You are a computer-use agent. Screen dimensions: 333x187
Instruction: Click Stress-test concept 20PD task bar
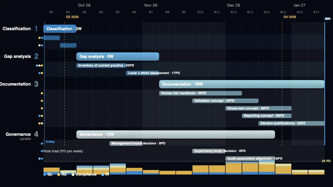pos(258,108)
